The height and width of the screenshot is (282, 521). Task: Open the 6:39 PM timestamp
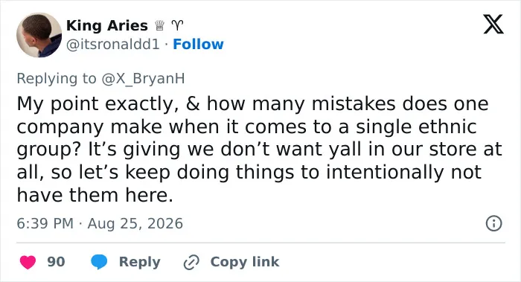click(45, 223)
